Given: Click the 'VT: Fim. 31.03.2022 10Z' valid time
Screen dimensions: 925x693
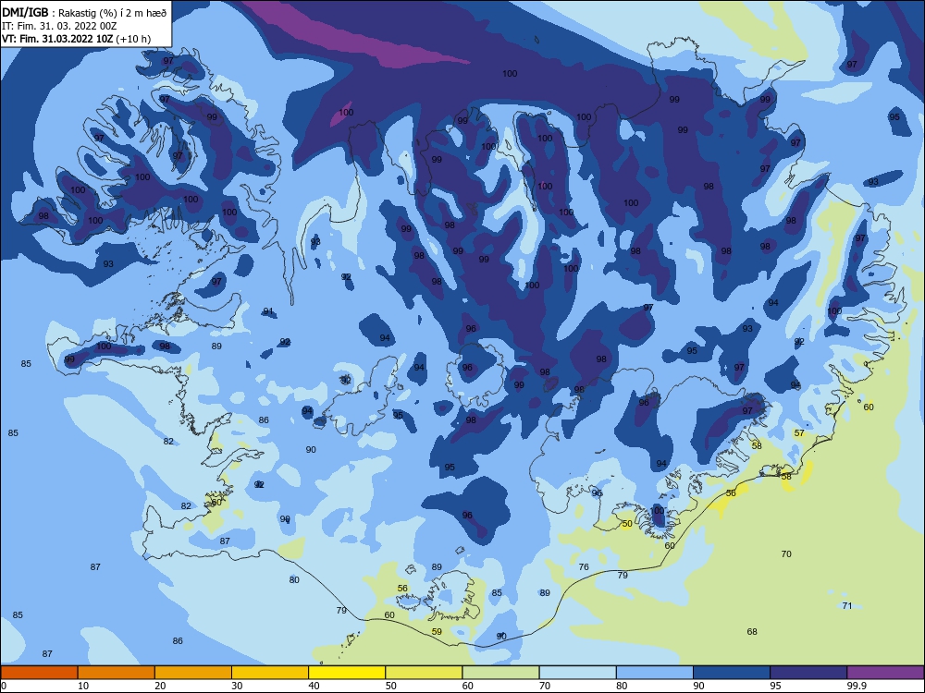Looking at the screenshot, I should pyautogui.click(x=57, y=39).
